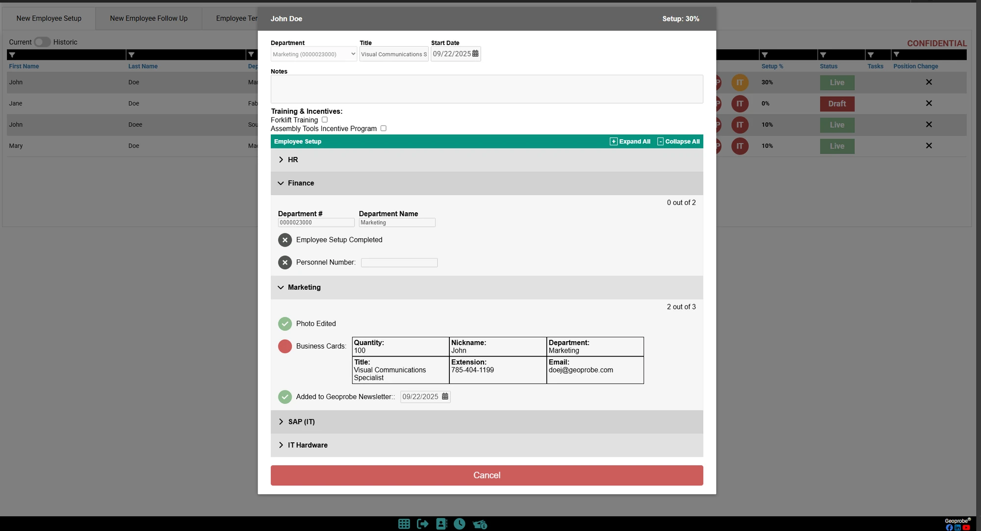Expand the SAP (IT) section
981x531 pixels.
487,422
